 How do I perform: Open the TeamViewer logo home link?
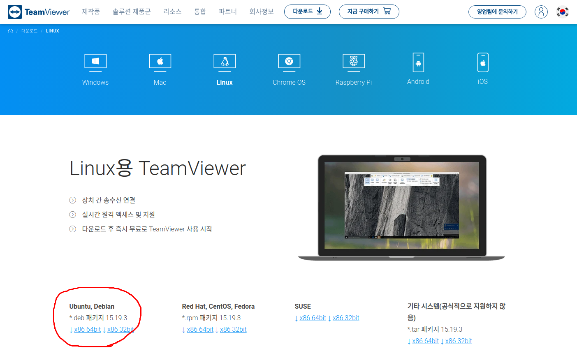(x=39, y=12)
